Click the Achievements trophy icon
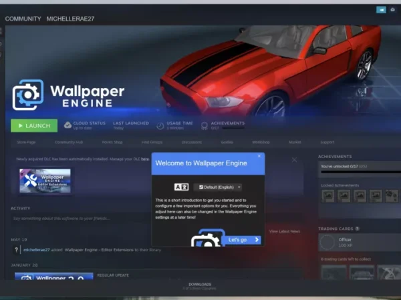This screenshot has width=401, height=300. [x=204, y=125]
